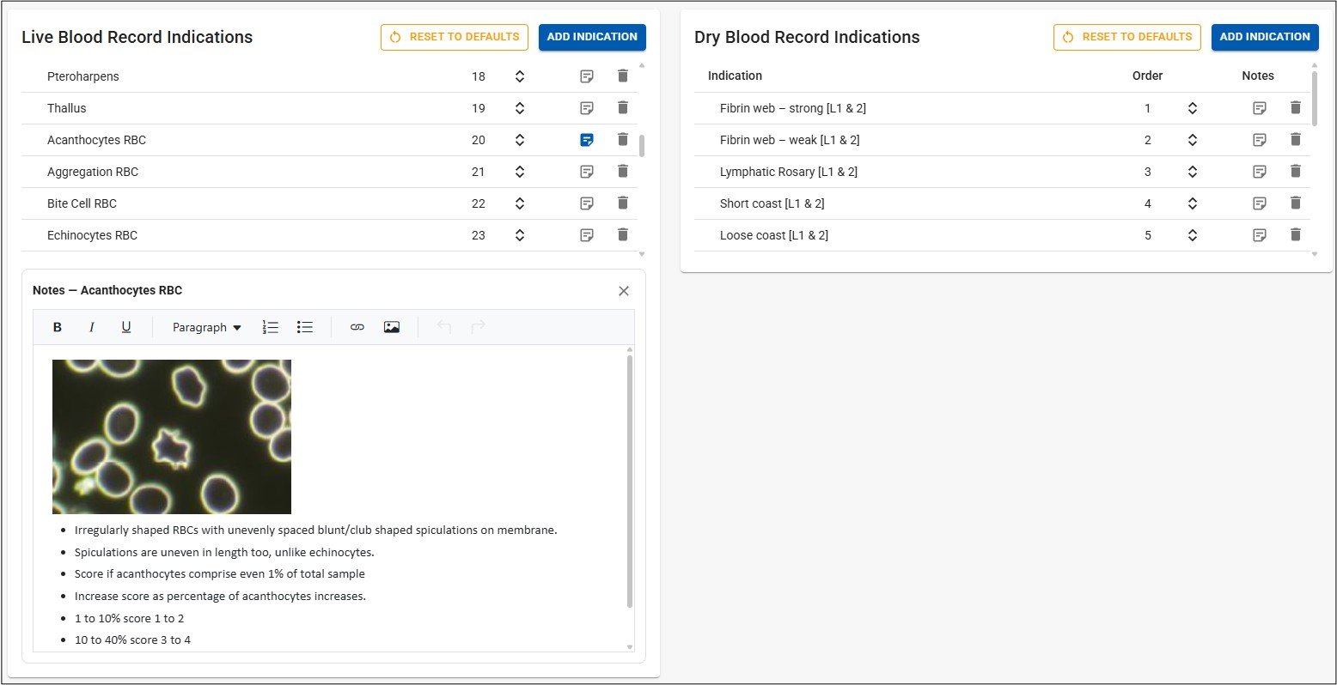Open notes for Thallus

[587, 108]
